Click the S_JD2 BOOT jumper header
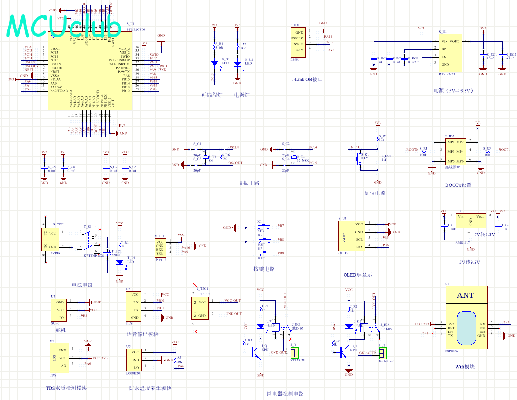The image size is (517, 400). pyautogui.click(x=456, y=151)
